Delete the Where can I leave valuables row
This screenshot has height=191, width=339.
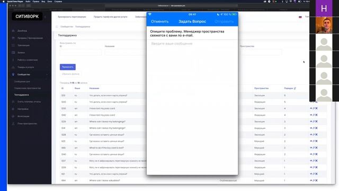tap(316, 180)
